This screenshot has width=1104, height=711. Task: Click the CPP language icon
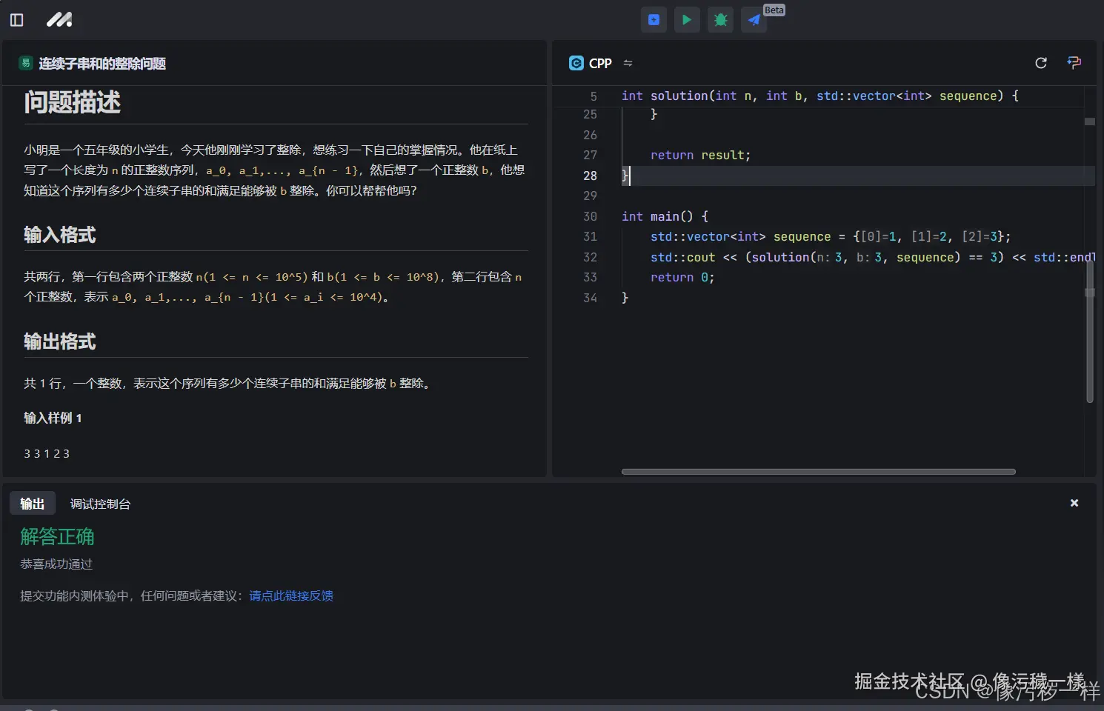click(x=576, y=63)
